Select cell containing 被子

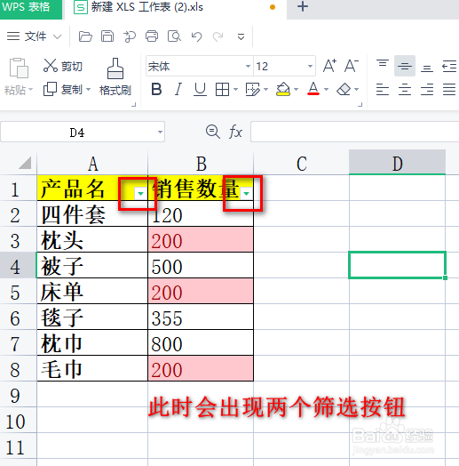click(x=92, y=265)
